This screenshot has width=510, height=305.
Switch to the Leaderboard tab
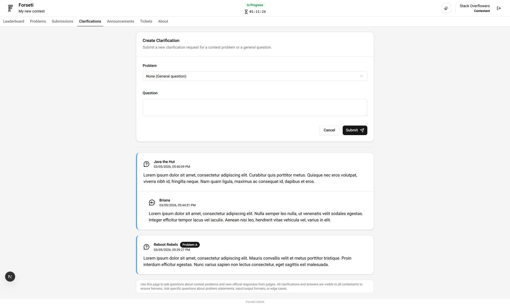pyautogui.click(x=13, y=21)
